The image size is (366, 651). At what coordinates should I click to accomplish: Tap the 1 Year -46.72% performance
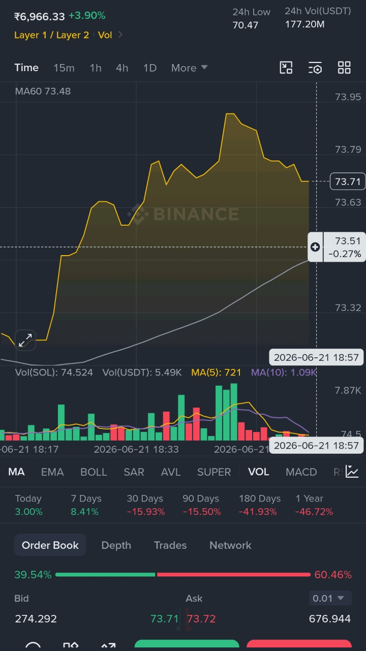pyautogui.click(x=314, y=505)
